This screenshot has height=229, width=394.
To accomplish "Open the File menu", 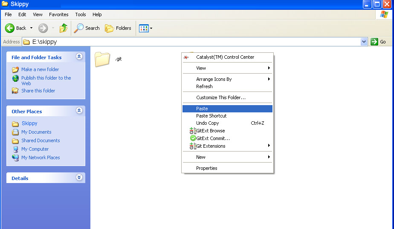I will (8, 14).
